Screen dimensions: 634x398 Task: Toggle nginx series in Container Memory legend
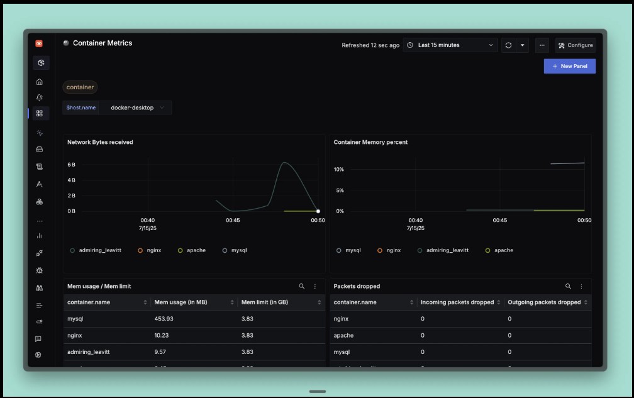point(389,250)
